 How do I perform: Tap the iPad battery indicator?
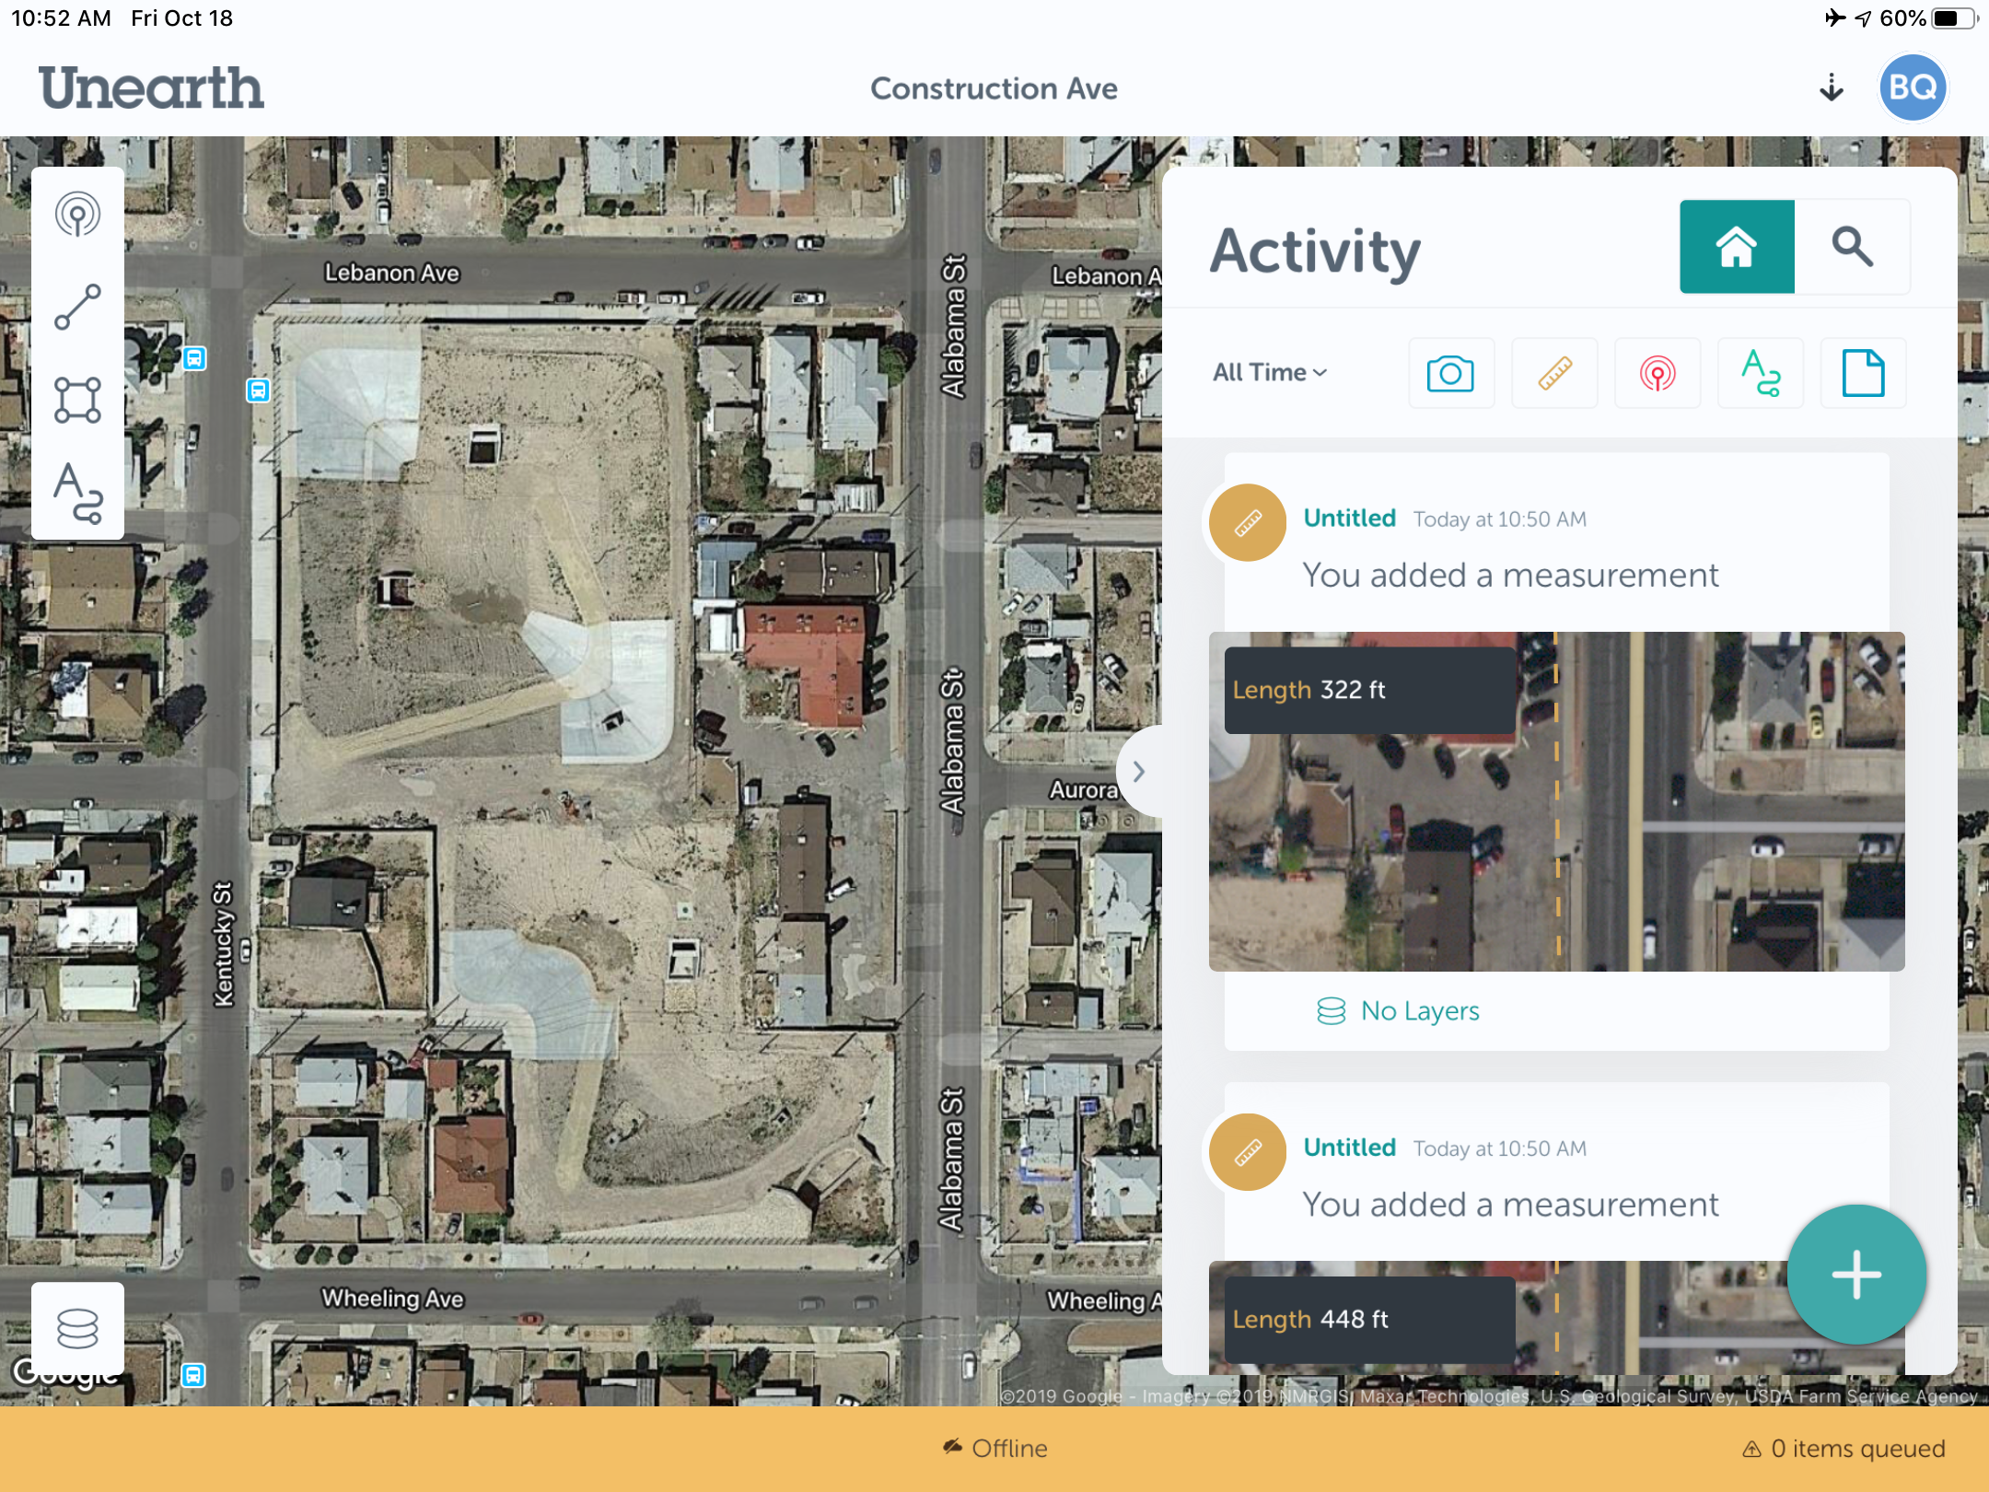tap(1952, 18)
